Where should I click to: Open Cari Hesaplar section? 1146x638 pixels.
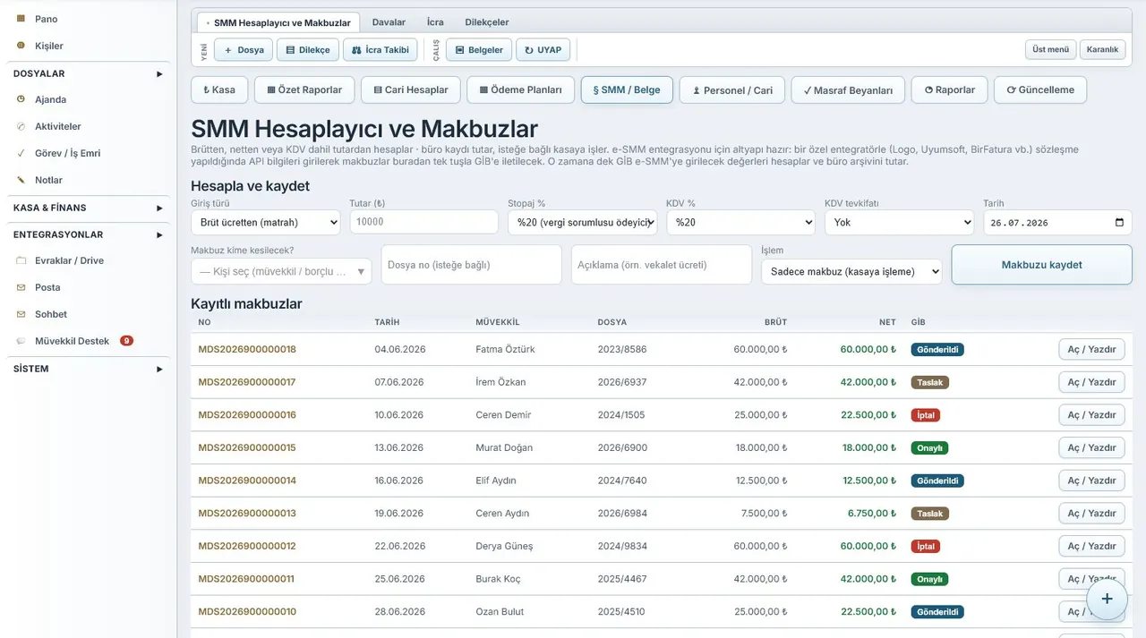411,89
